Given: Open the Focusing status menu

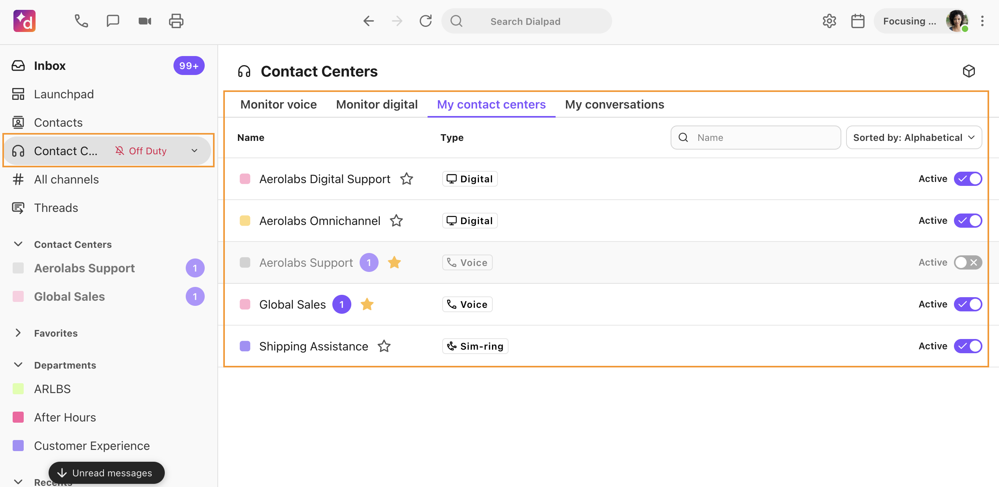Looking at the screenshot, I should tap(909, 21).
